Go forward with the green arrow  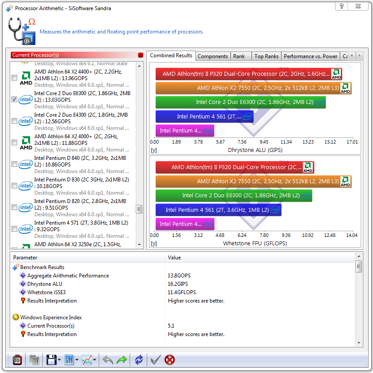122,360
